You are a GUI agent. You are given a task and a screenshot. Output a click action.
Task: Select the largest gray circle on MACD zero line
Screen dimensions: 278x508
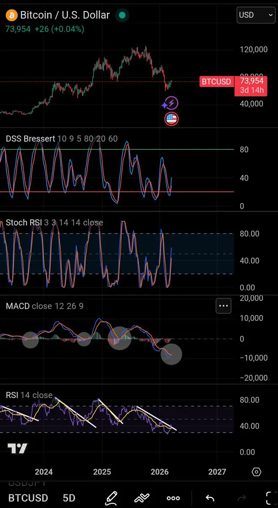pos(120,338)
